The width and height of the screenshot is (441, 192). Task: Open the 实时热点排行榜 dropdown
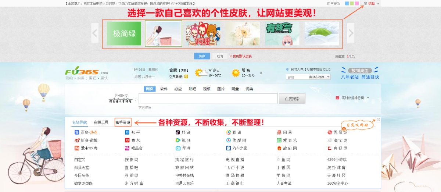[x=368, y=98]
